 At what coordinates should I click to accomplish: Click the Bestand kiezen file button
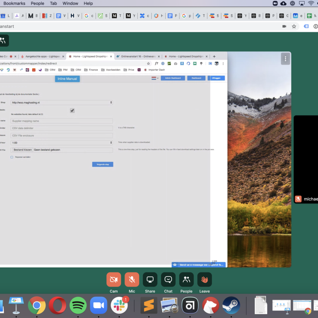22,150
